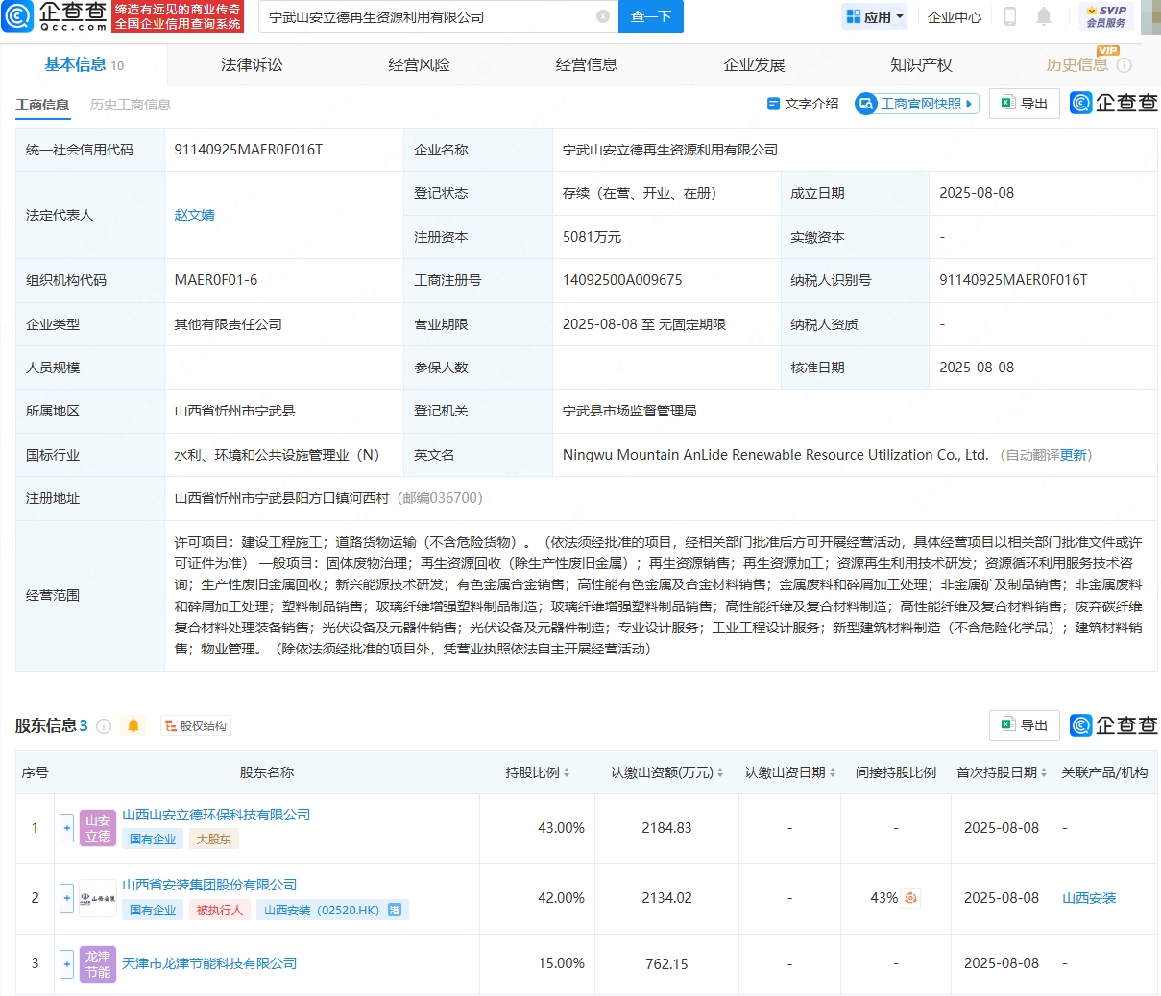Expand the 山西省安装集团 shareholder row

[66, 898]
